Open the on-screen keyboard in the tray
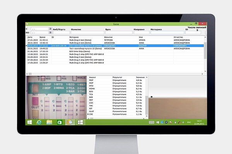Viewport: 232px width, 154px height. 152,122
